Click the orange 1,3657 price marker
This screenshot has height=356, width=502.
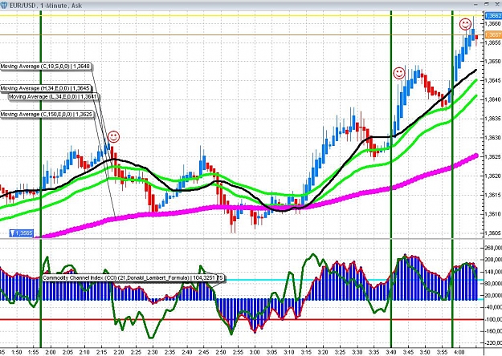pyautogui.click(x=493, y=34)
